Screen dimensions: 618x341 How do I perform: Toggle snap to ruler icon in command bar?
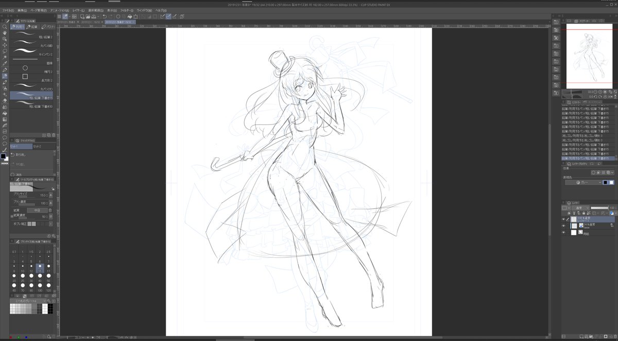162,16
